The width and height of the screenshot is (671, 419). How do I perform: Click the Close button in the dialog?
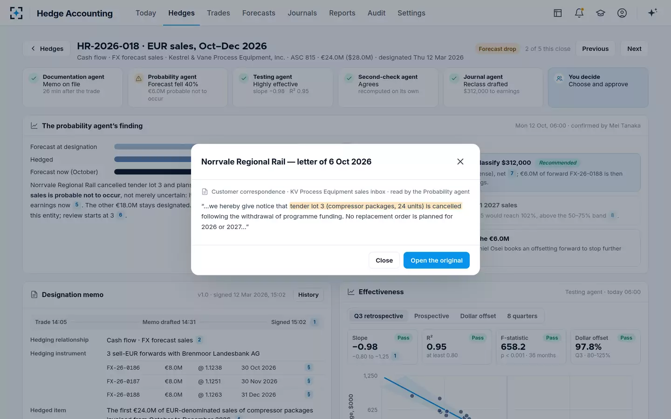click(384, 260)
